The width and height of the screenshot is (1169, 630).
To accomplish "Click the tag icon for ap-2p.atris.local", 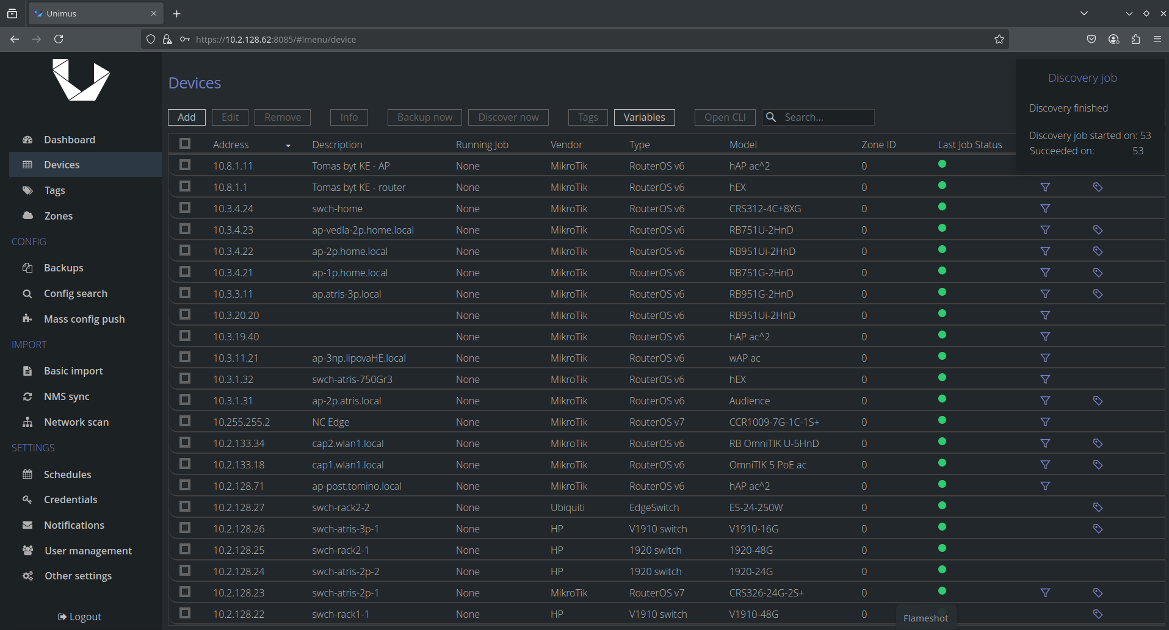I will click(x=1098, y=401).
